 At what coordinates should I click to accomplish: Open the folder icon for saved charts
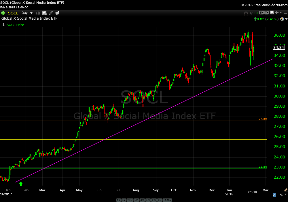coord(57,13)
